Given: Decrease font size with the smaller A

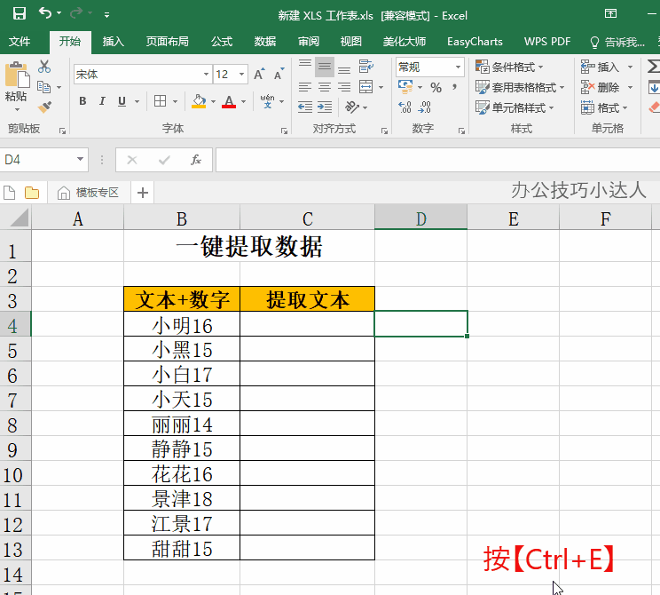Looking at the screenshot, I should coord(279,74).
